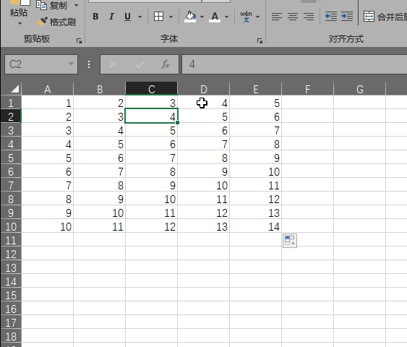Select column D header
Screen dimensions: 407x347
(204, 89)
